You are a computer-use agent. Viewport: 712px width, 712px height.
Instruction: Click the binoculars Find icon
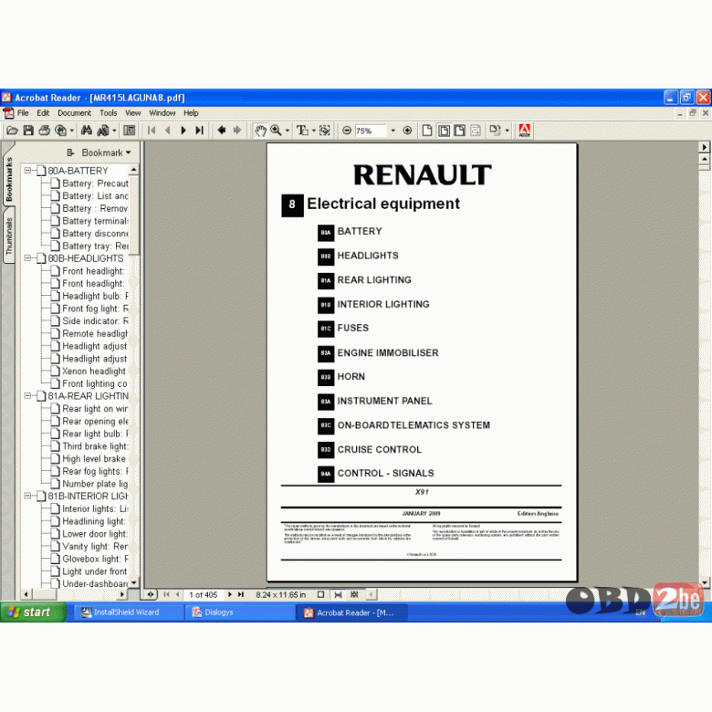[87, 131]
